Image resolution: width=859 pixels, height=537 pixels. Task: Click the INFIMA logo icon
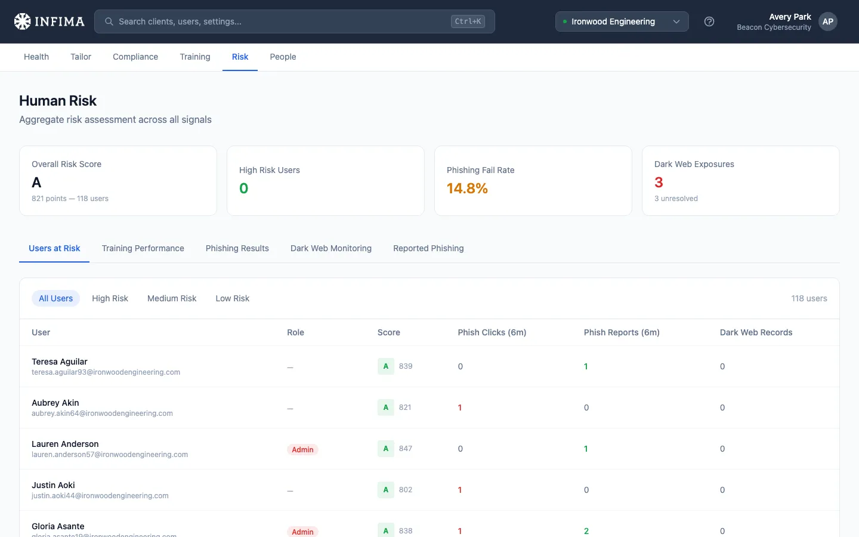[x=23, y=21]
